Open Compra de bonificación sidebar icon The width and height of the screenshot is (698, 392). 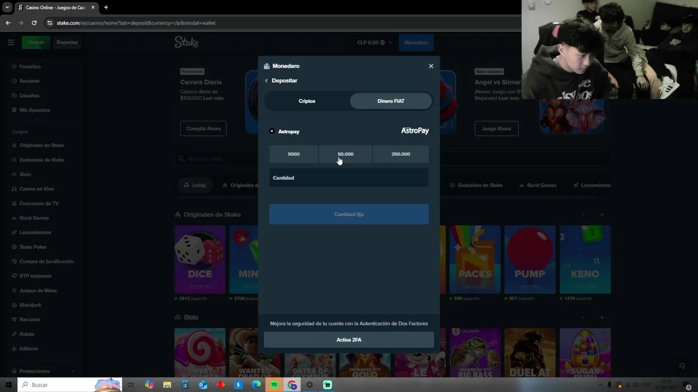[x=14, y=261]
